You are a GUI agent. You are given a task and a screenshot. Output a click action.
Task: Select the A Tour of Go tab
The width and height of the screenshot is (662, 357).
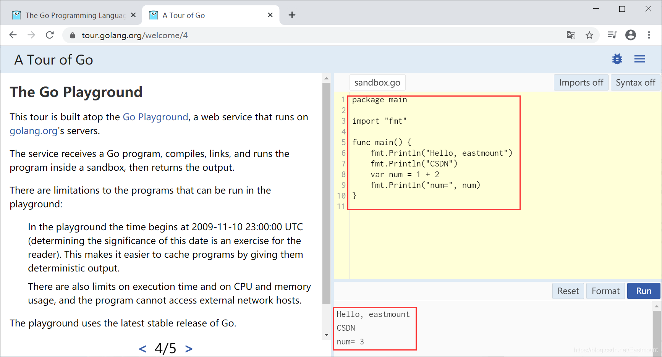coord(211,15)
